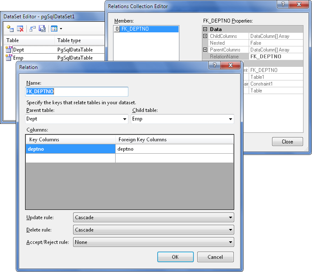
Task: Select the Dept table icon in list
Action: click(9, 50)
